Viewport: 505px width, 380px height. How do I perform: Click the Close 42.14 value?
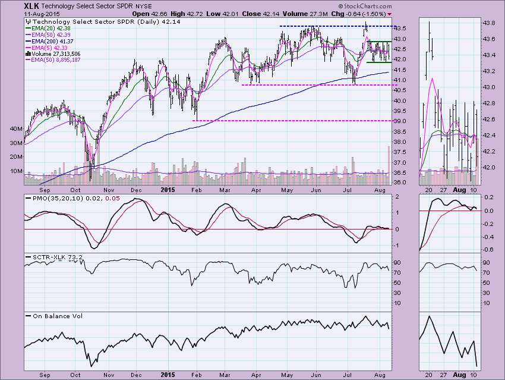pyautogui.click(x=261, y=14)
